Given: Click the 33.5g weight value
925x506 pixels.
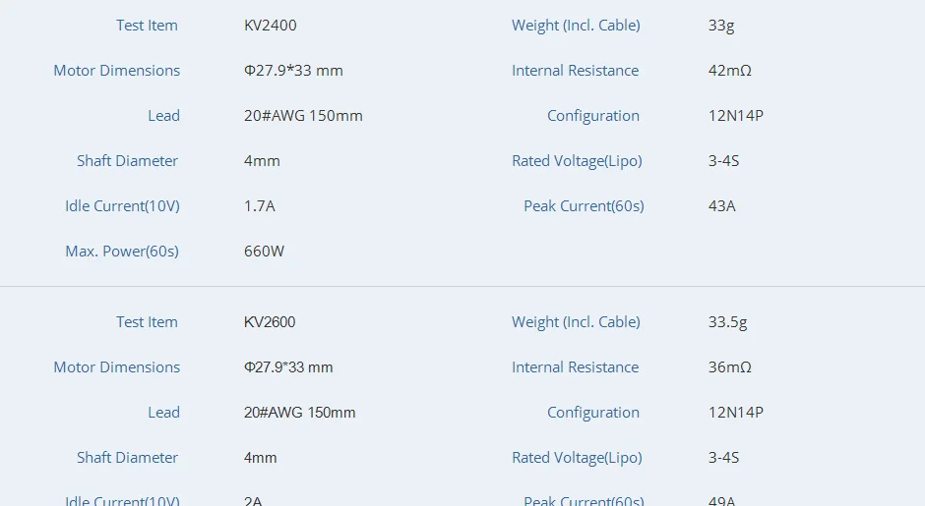Looking at the screenshot, I should click(728, 323).
